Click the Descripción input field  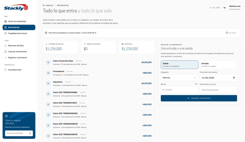point(218,90)
